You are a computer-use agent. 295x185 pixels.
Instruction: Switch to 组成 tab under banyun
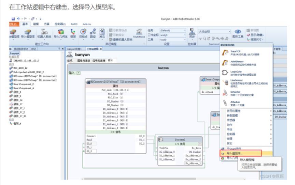pos(70,61)
